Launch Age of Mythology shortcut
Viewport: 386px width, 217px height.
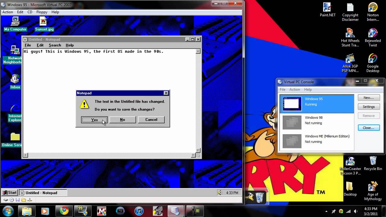click(373, 191)
